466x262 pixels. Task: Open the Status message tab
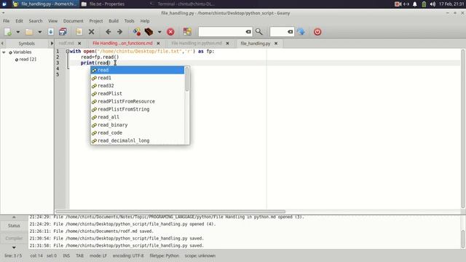click(x=14, y=226)
